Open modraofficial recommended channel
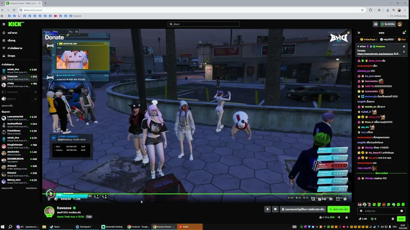Viewport: 410px width, 230px height. 19,125
